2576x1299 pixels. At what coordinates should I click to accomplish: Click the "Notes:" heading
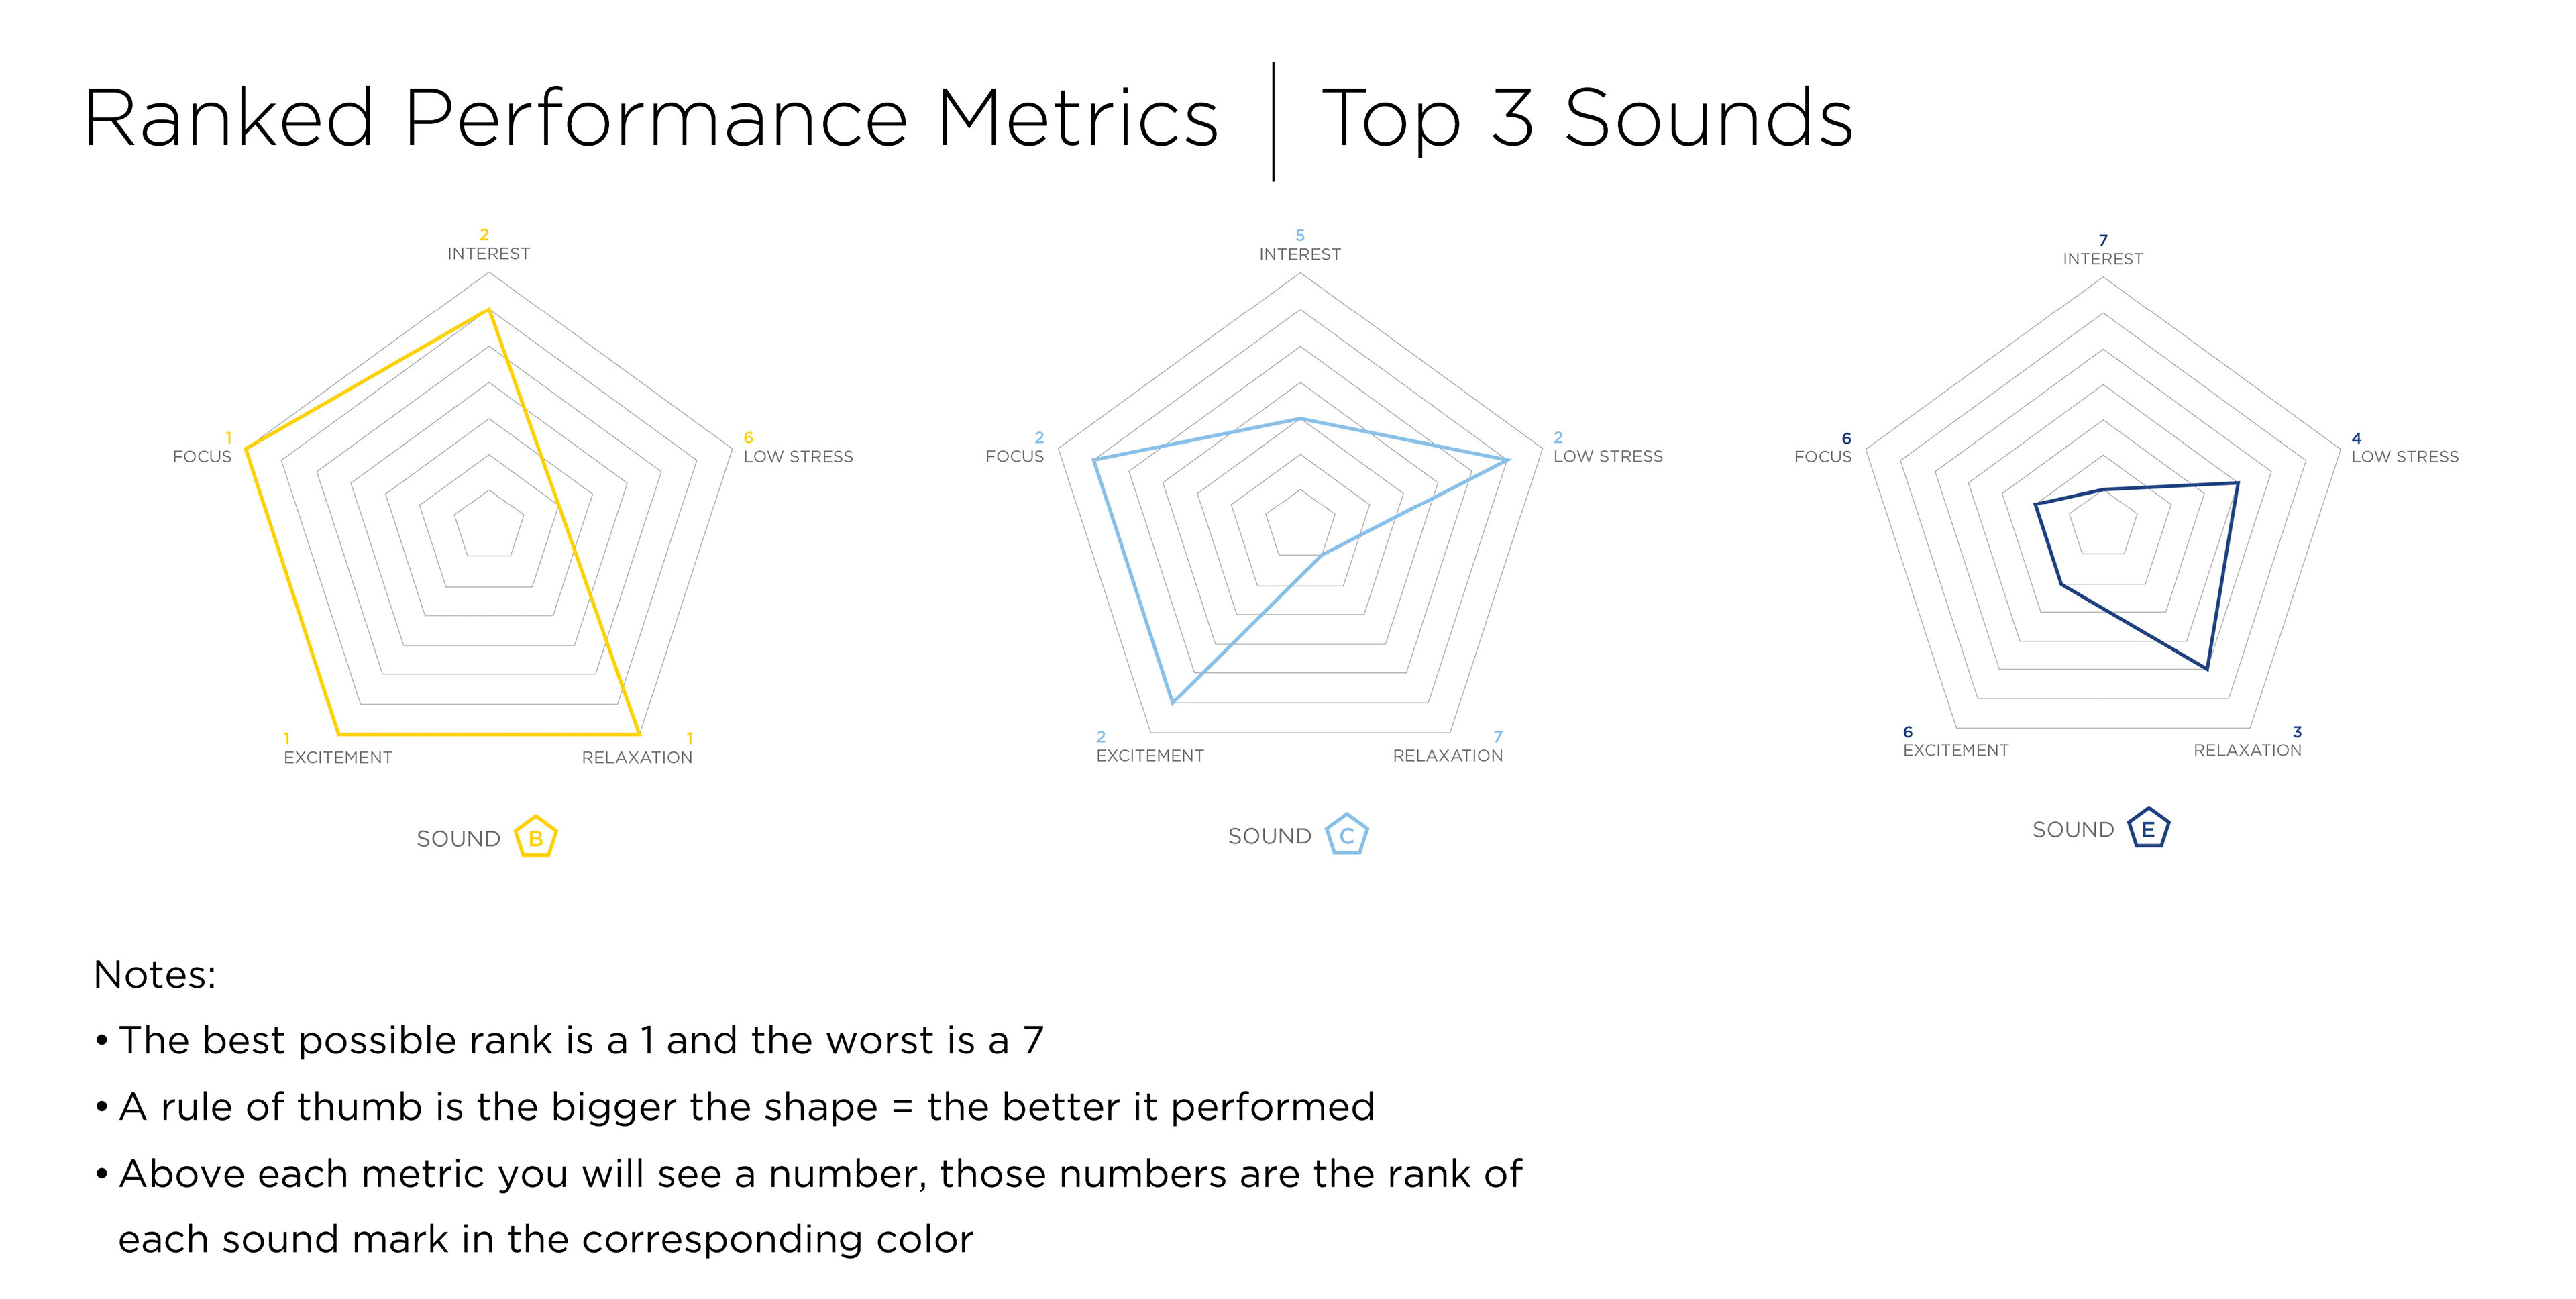(x=155, y=975)
